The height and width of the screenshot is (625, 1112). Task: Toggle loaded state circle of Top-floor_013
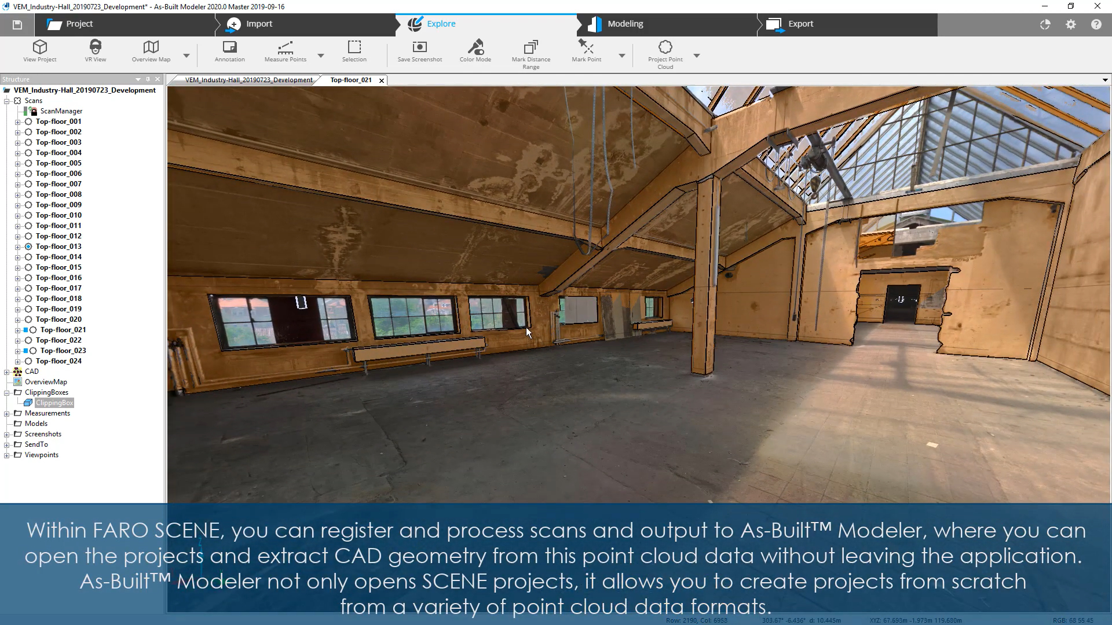28,247
